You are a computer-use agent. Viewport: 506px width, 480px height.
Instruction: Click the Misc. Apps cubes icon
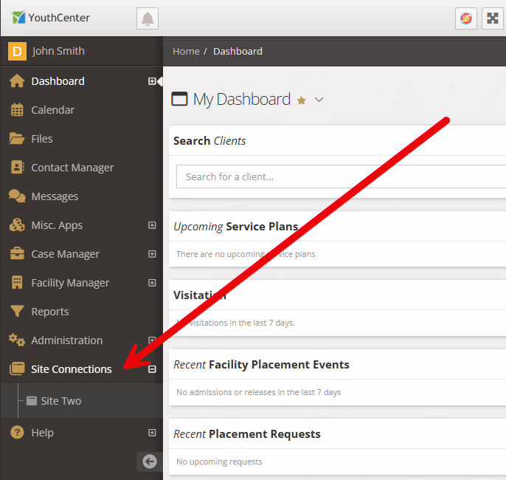point(17,225)
